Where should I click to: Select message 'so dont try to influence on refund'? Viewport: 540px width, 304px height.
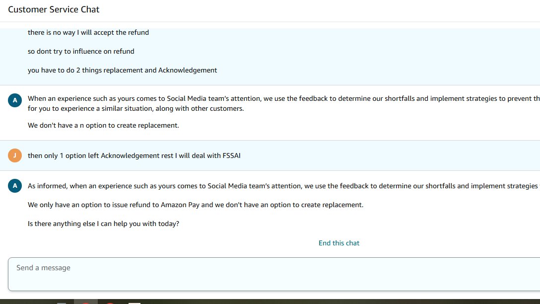click(81, 51)
